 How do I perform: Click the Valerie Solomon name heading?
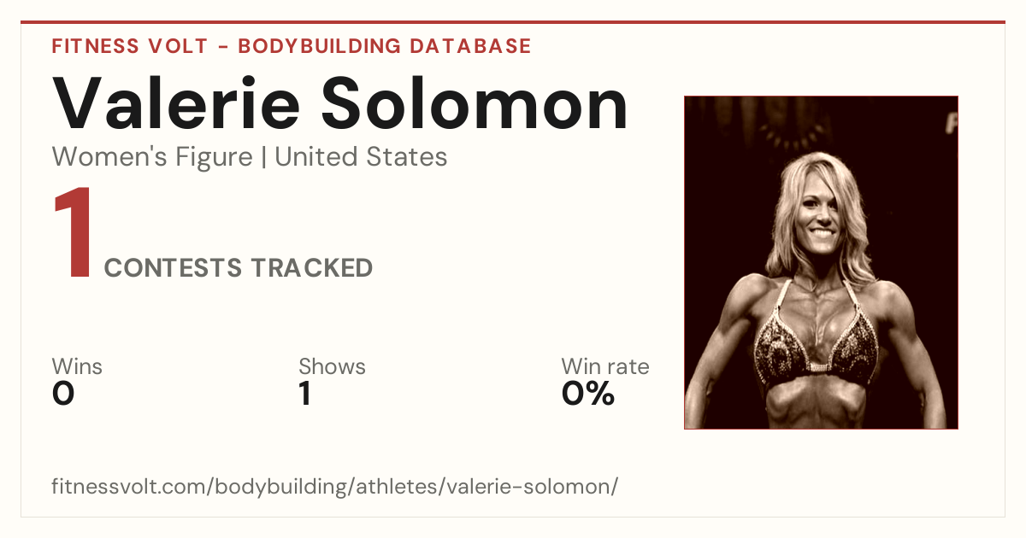point(340,104)
